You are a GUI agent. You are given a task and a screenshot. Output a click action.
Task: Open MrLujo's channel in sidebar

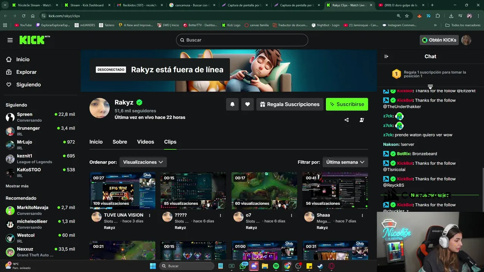(40, 145)
